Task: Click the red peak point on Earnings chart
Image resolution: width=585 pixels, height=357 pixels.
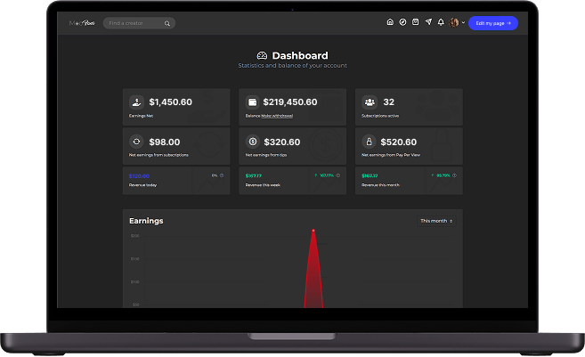Action: coord(313,231)
